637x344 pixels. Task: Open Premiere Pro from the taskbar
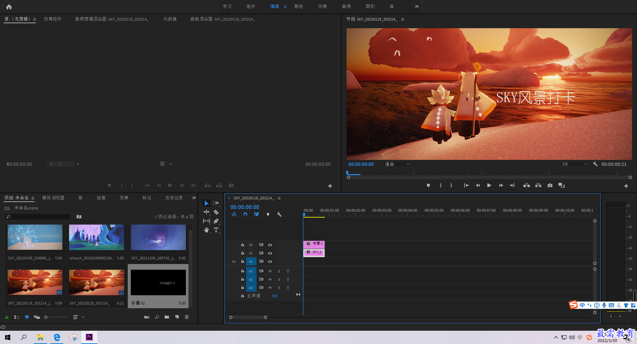pos(89,337)
